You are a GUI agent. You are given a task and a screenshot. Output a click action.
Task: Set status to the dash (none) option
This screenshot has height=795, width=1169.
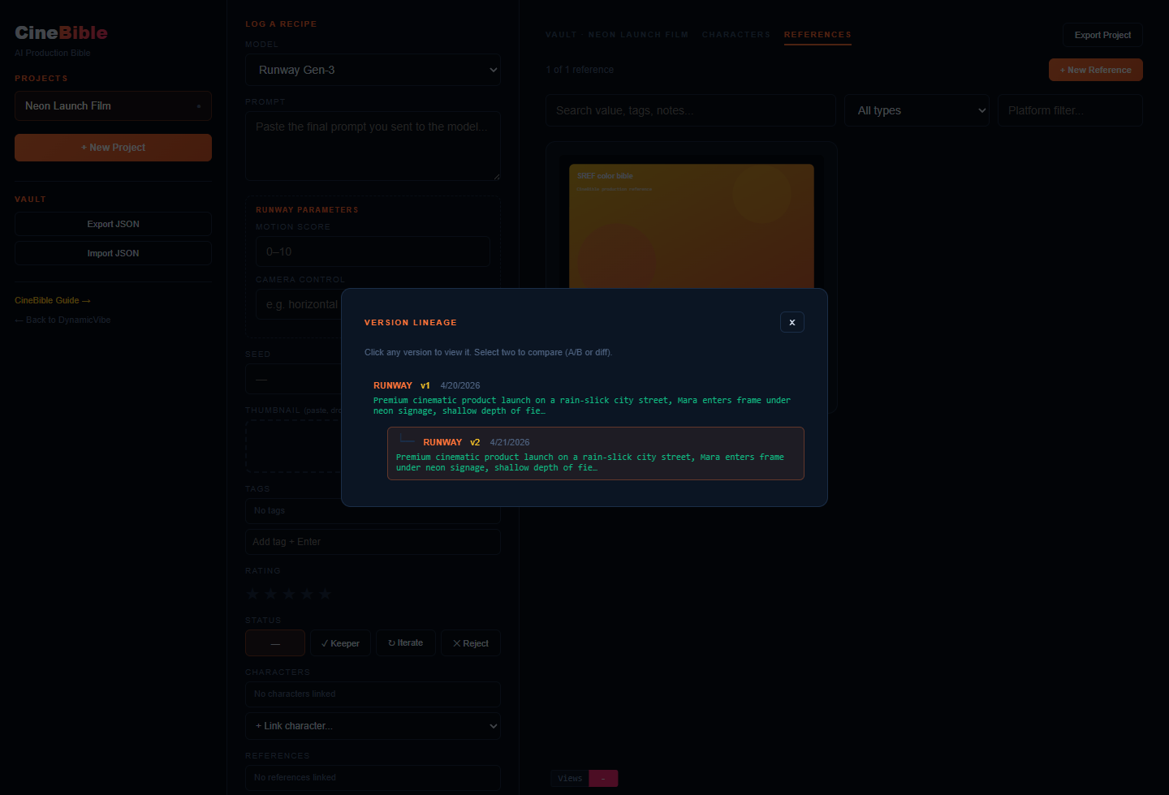(275, 643)
